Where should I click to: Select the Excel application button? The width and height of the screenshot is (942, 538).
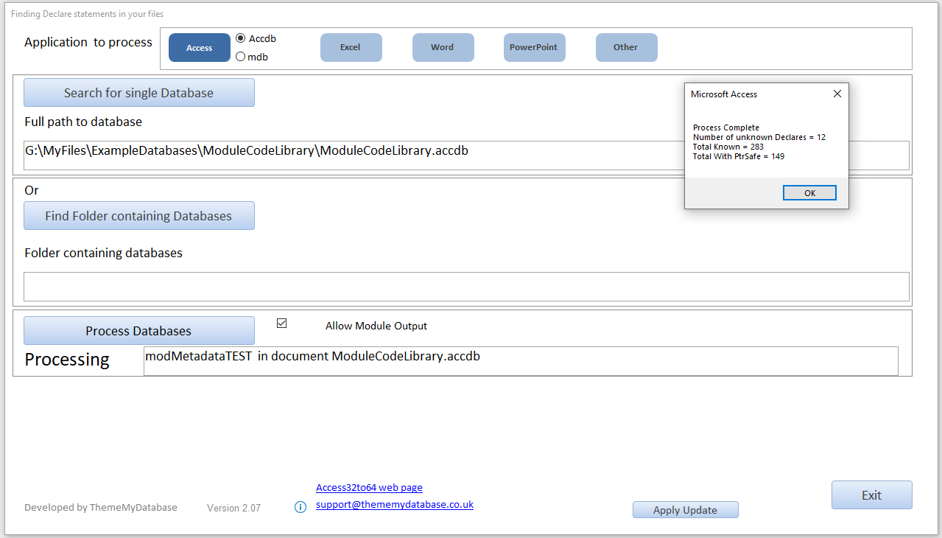[351, 48]
